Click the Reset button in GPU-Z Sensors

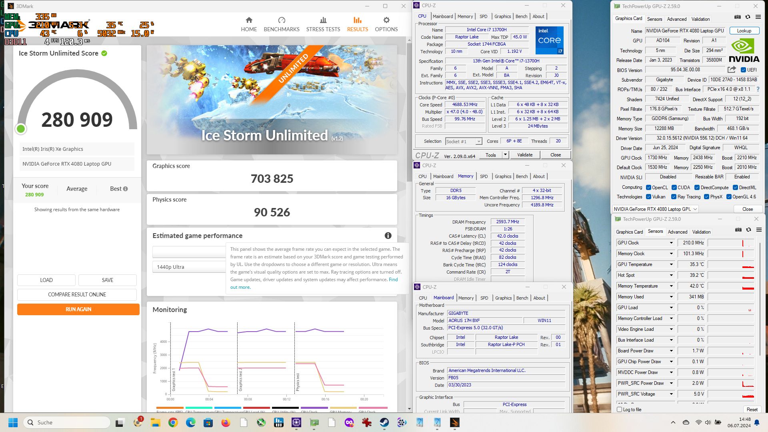coord(752,410)
